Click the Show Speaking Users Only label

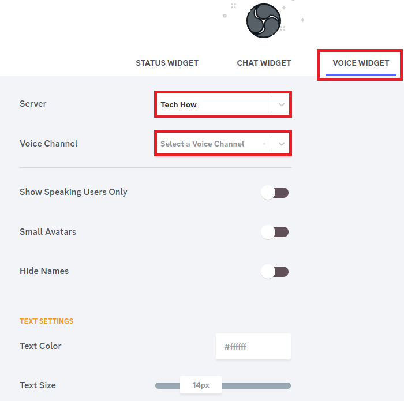click(x=73, y=192)
